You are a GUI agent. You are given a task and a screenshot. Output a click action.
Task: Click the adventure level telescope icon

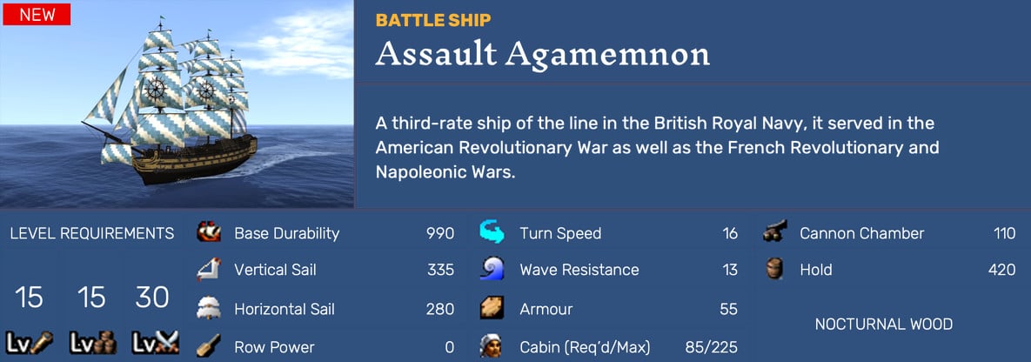click(29, 343)
